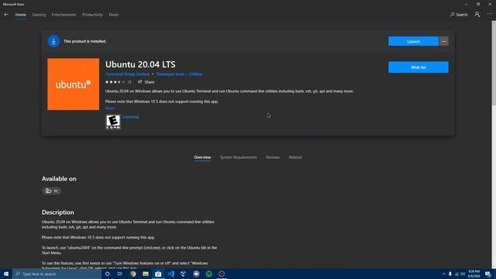
Task: Open the taskbar clock and date
Action: (x=474, y=274)
